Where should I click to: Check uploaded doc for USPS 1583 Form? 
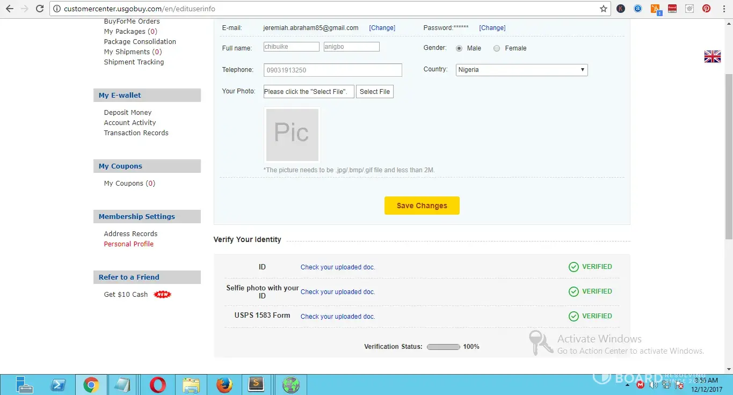click(x=338, y=317)
